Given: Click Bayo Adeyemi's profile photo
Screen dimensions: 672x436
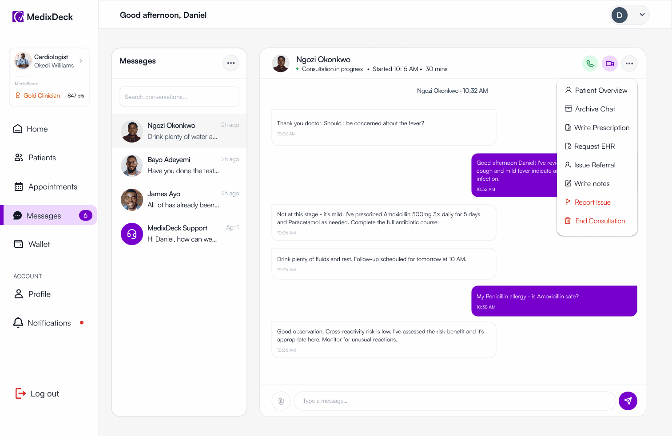Looking at the screenshot, I should [132, 166].
